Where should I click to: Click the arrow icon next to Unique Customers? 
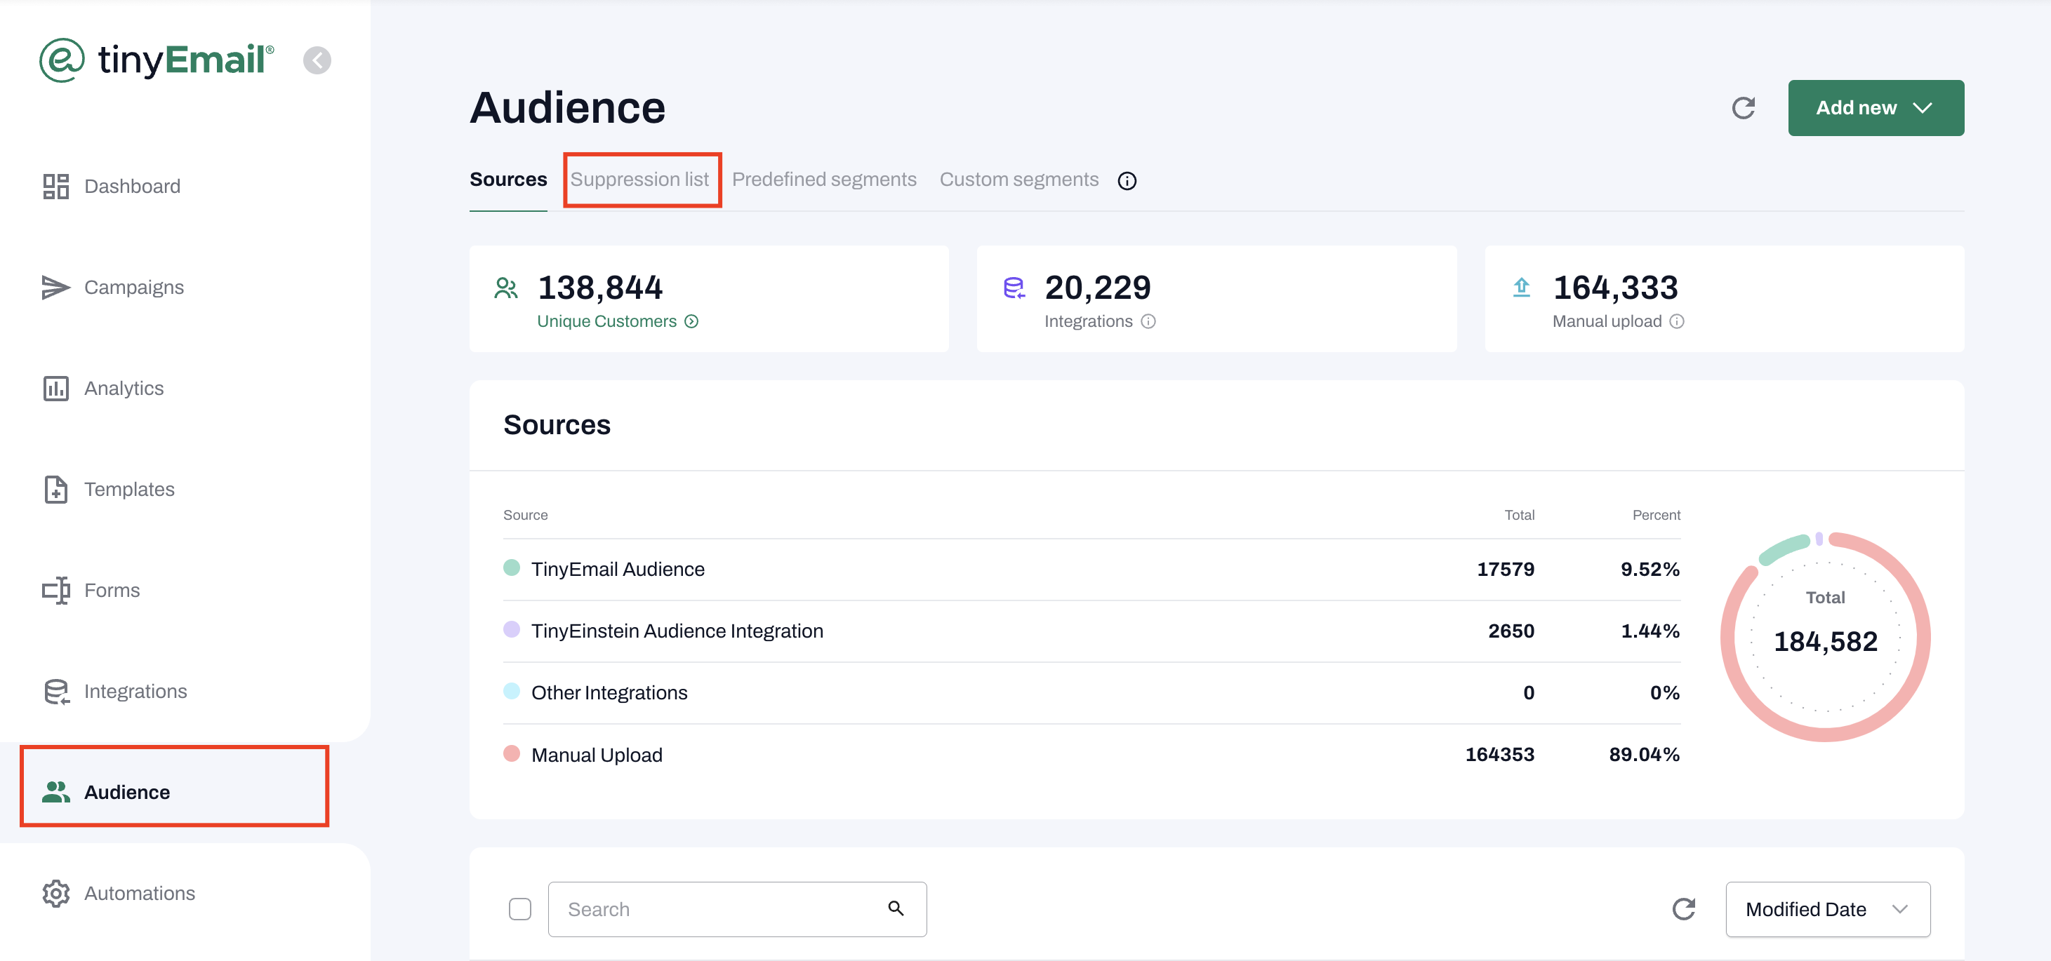click(x=691, y=321)
